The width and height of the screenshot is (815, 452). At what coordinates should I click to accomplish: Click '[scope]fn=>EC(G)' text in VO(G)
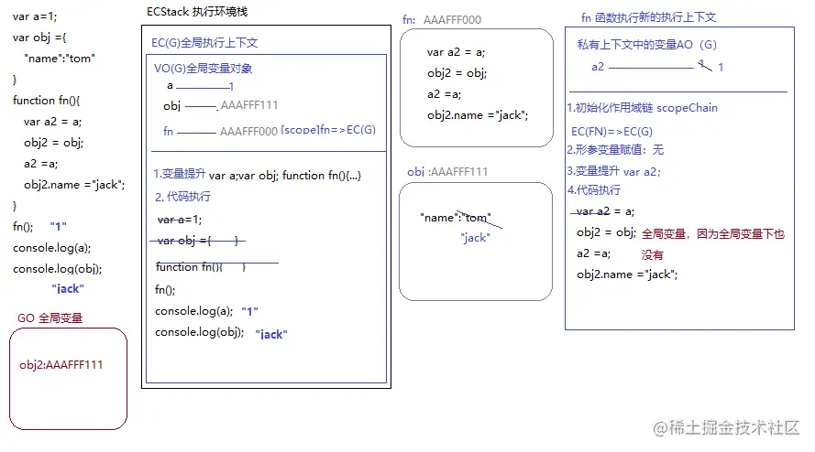pos(328,130)
